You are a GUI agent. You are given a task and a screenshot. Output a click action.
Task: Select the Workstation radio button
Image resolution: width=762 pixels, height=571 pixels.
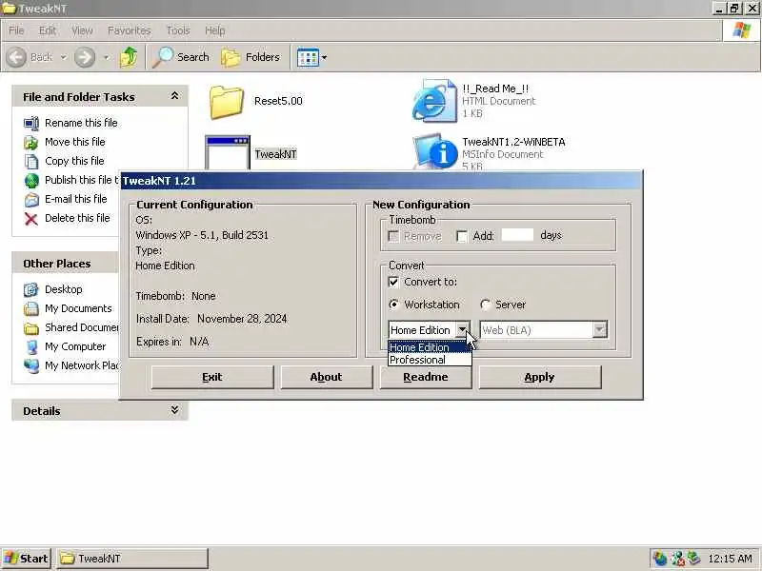(394, 305)
